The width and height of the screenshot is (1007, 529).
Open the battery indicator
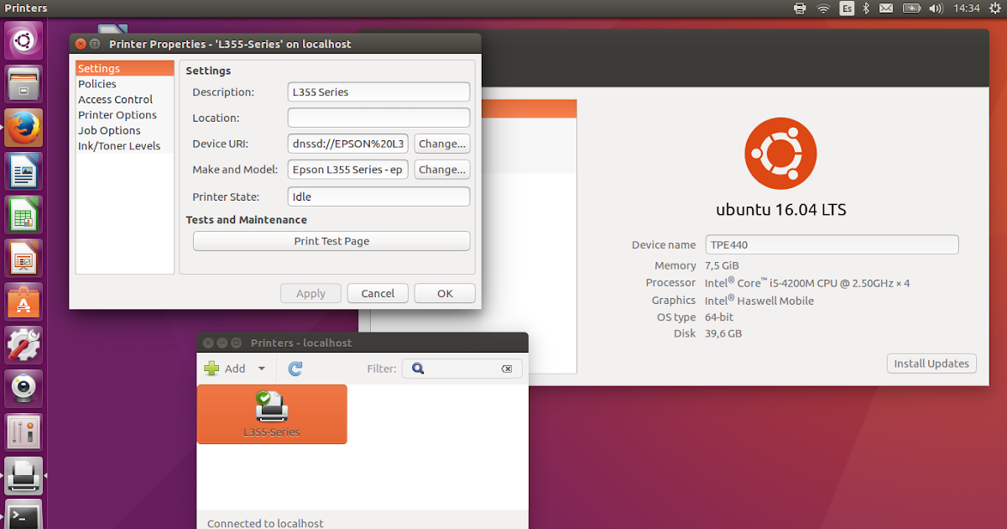pos(912,8)
